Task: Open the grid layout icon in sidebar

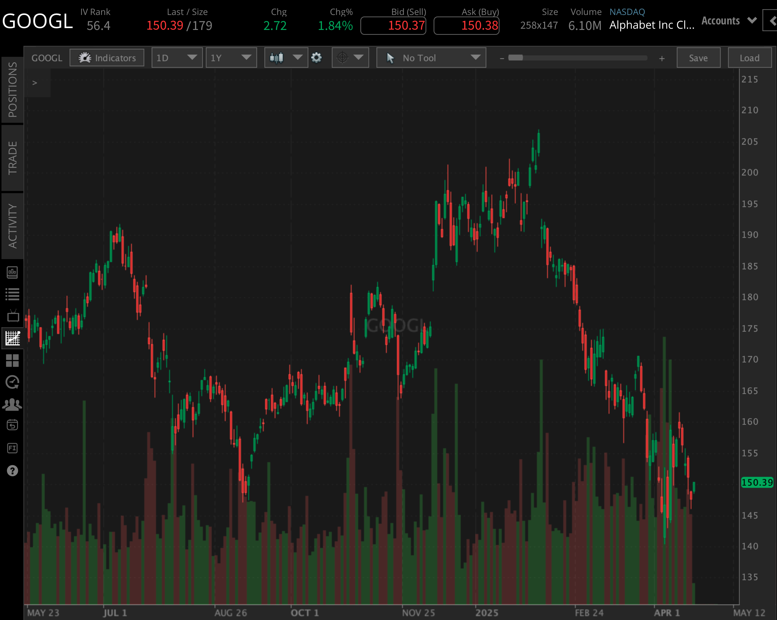Action: 13,360
